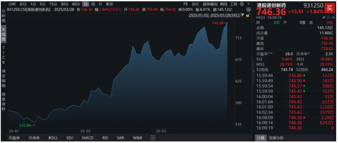
Task: Click the square window icon beside the pencil
Action: point(329,18)
